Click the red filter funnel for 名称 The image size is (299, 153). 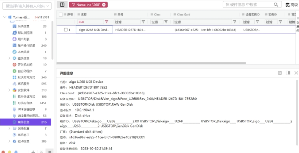click(x=107, y=22)
